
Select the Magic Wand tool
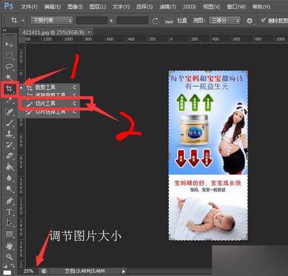point(9,77)
